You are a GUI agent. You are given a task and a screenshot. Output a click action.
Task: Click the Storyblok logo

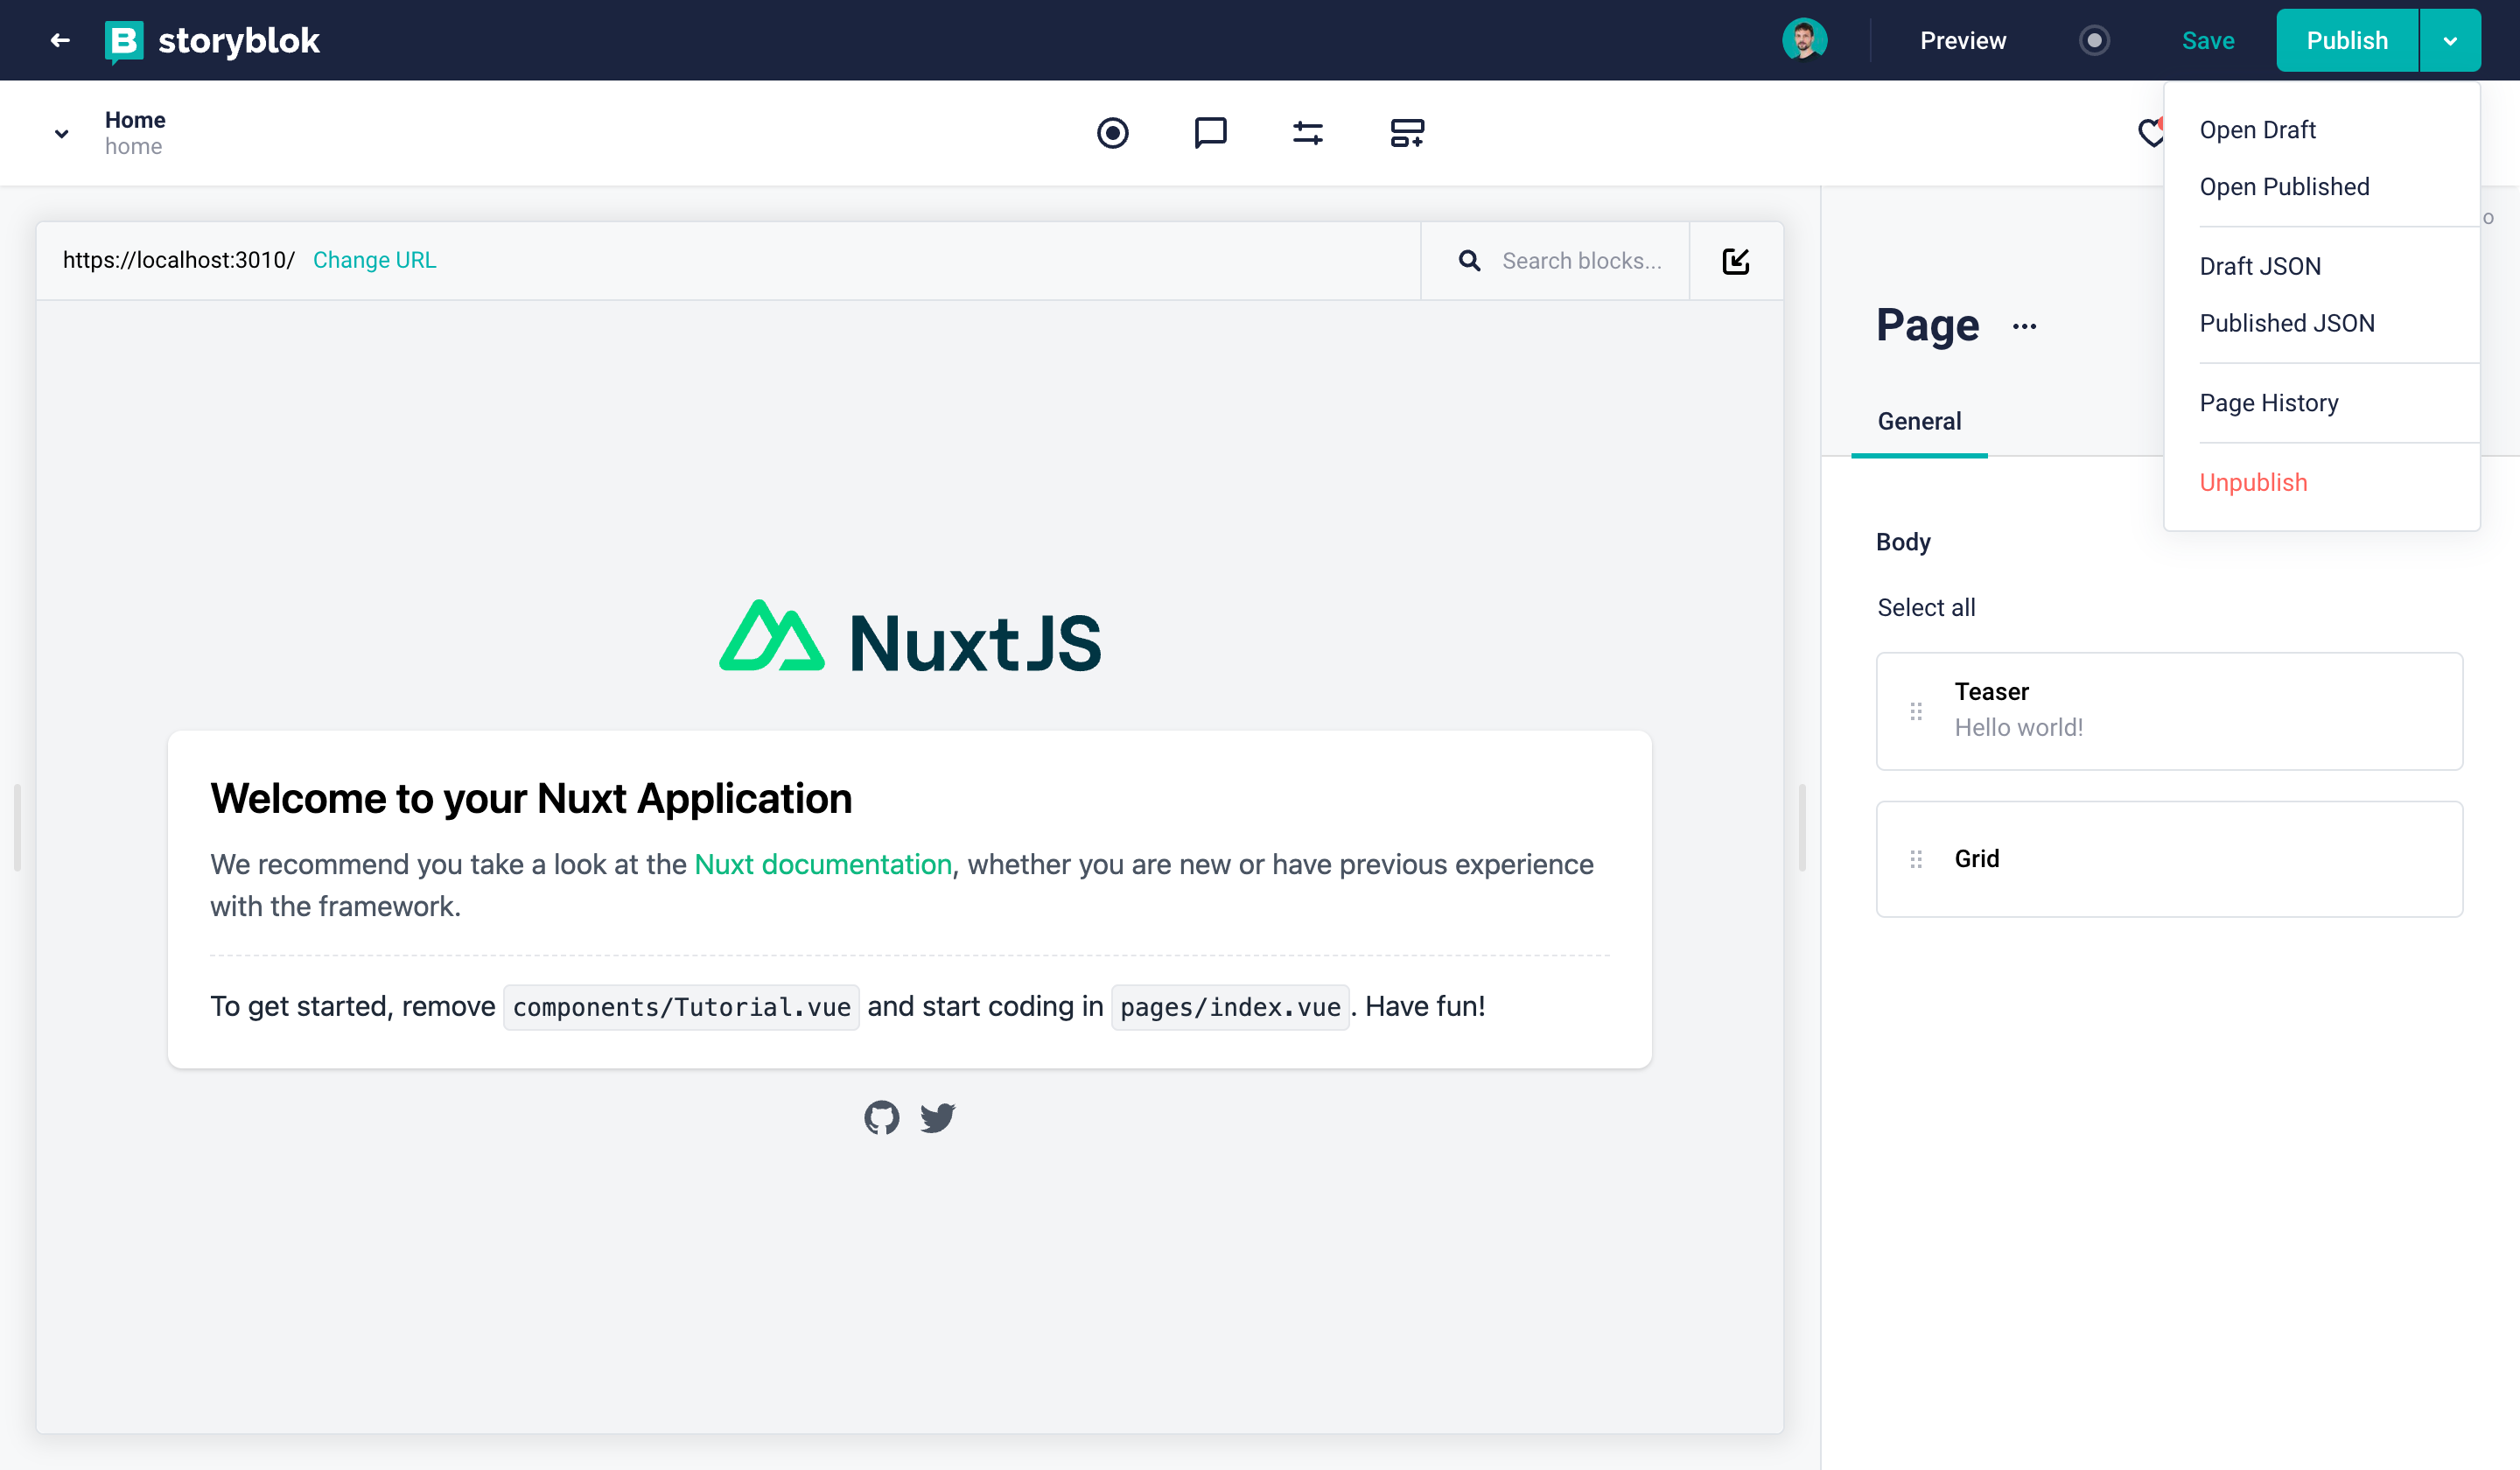(212, 41)
